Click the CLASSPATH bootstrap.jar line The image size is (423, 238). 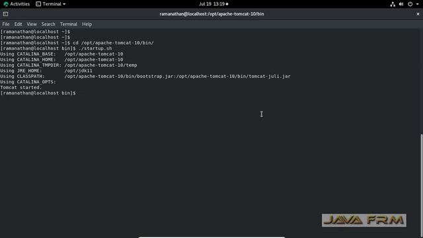pyautogui.click(x=145, y=77)
